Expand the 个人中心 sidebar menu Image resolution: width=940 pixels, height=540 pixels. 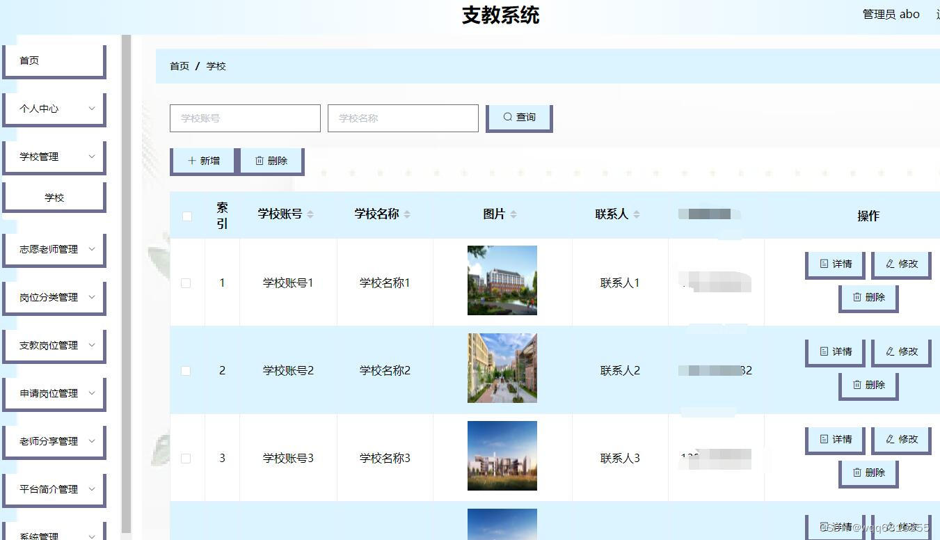pos(54,109)
